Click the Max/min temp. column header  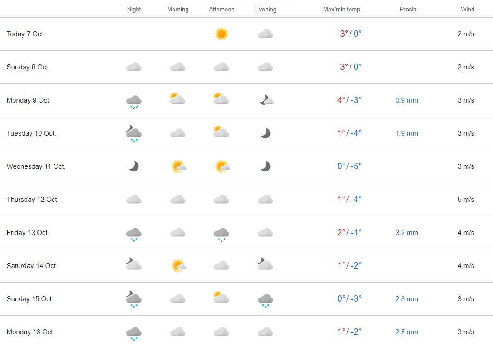pyautogui.click(x=342, y=10)
